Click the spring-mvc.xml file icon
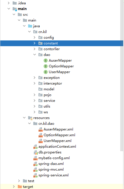This screenshot has width=124, height=189. [35, 169]
